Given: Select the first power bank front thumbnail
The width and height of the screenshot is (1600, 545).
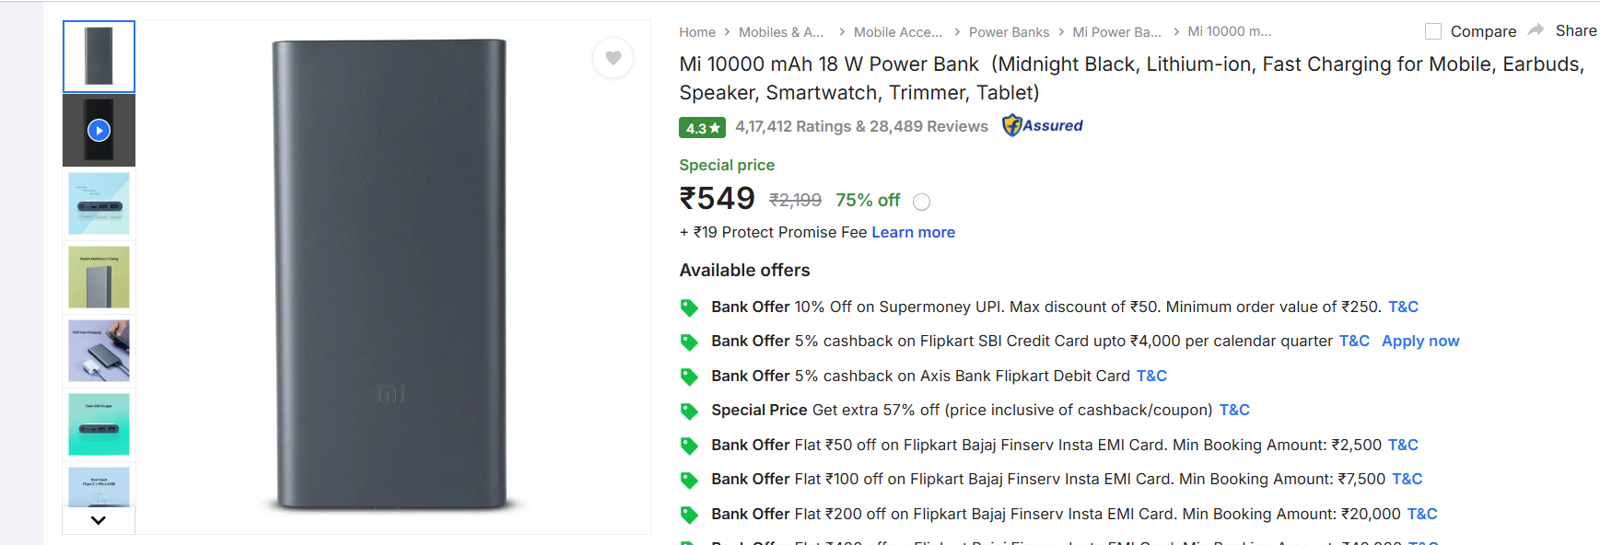Looking at the screenshot, I should [99, 56].
